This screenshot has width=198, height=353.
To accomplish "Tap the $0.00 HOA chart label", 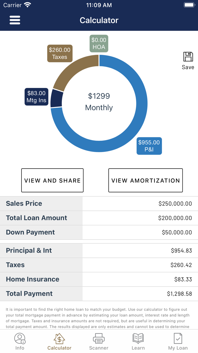I will tap(99, 43).
